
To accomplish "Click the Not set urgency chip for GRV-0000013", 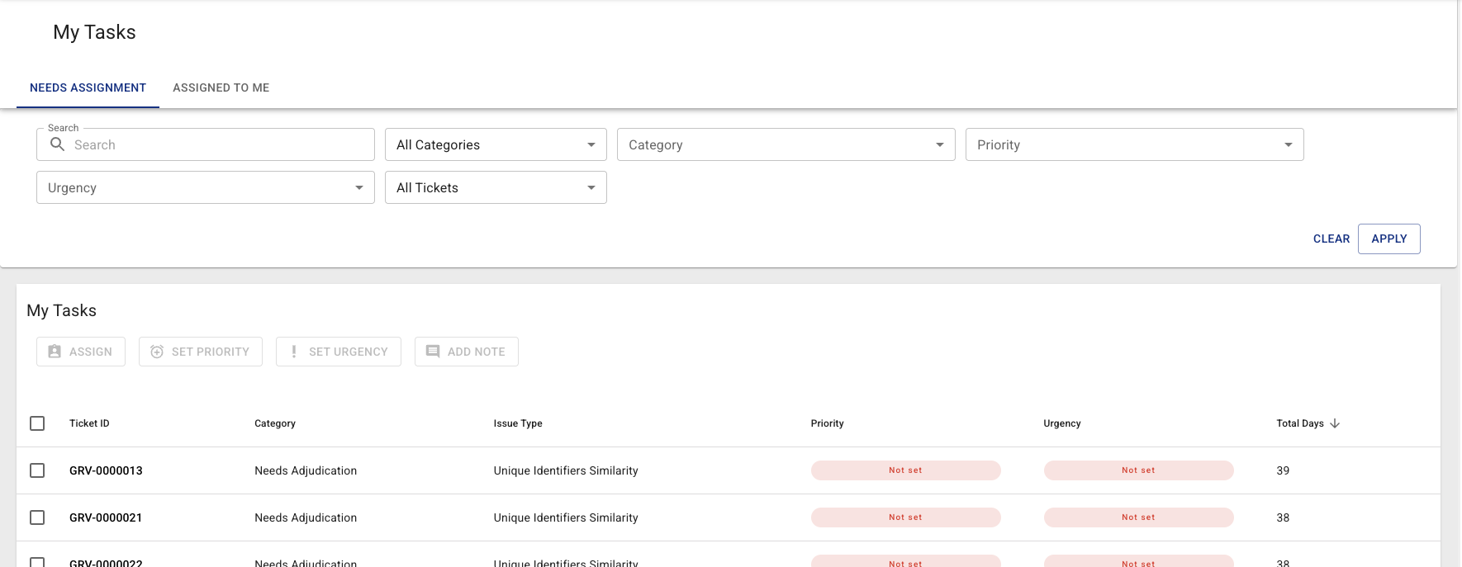I will (1139, 470).
